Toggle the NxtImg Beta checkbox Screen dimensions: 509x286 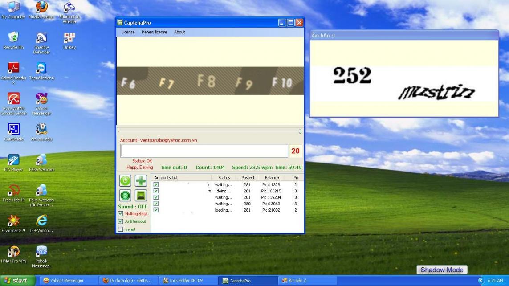point(121,213)
